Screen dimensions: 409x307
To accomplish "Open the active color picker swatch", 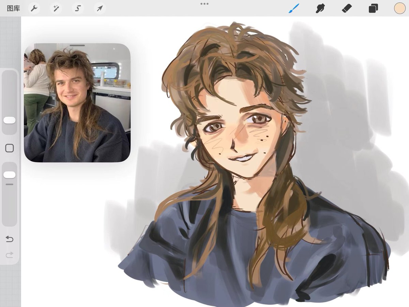I will 399,8.
